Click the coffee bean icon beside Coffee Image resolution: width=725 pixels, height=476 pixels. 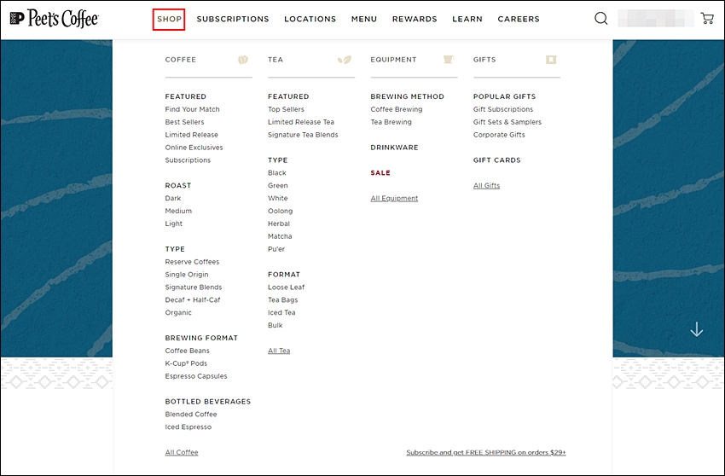click(243, 60)
